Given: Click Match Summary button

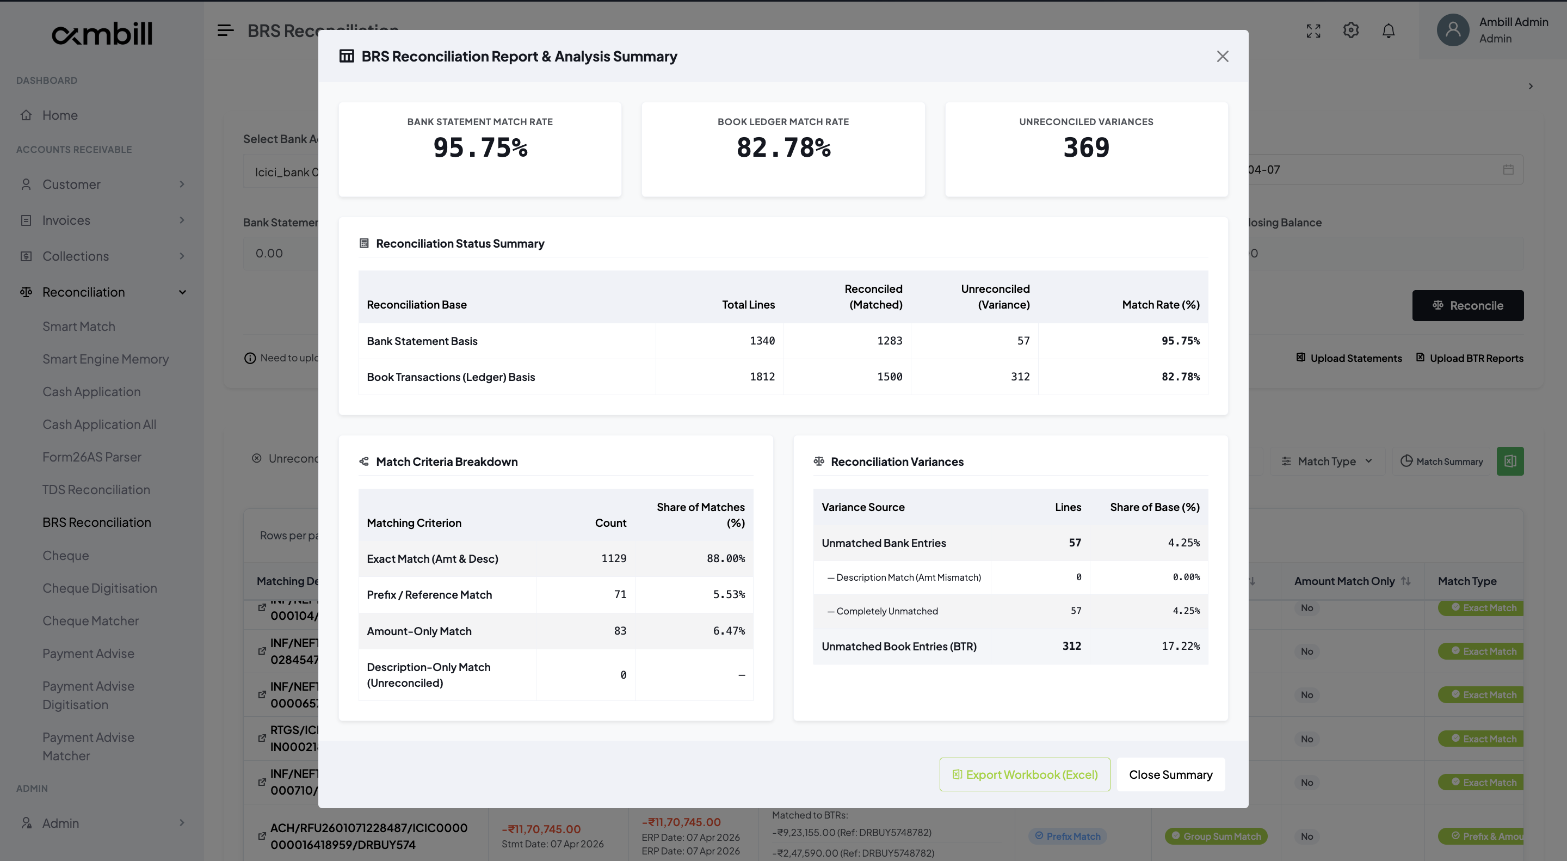Looking at the screenshot, I should 1441,461.
